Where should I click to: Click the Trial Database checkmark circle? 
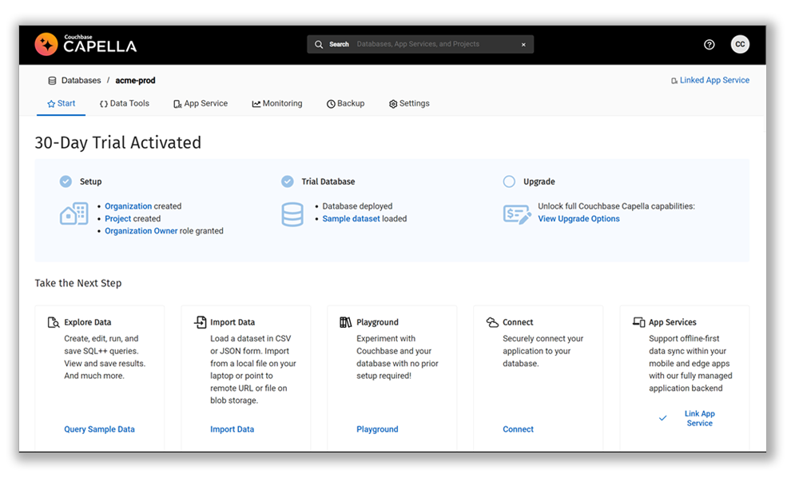288,181
